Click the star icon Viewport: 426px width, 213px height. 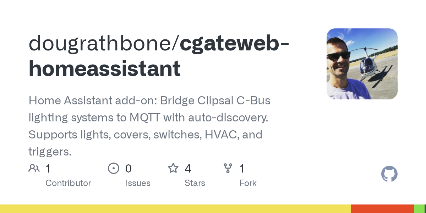pyautogui.click(x=173, y=168)
